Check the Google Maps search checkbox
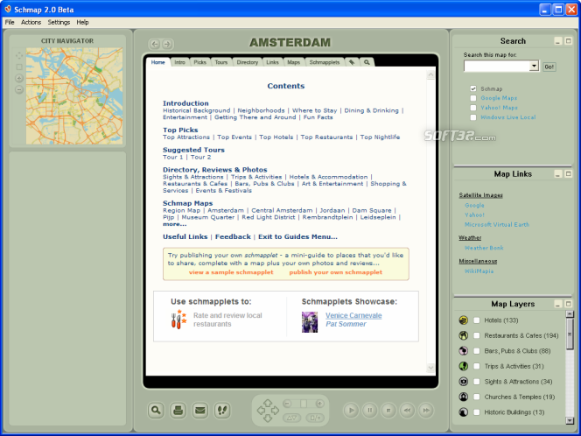581x436 pixels. [473, 98]
